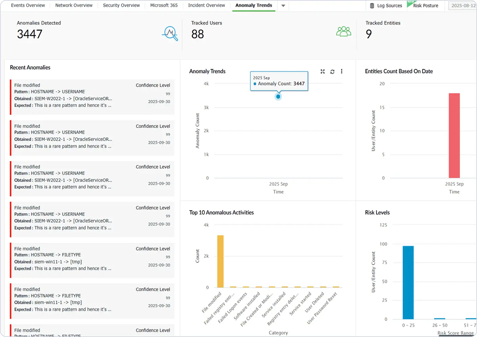Click the Service started axis label

(x=300, y=304)
